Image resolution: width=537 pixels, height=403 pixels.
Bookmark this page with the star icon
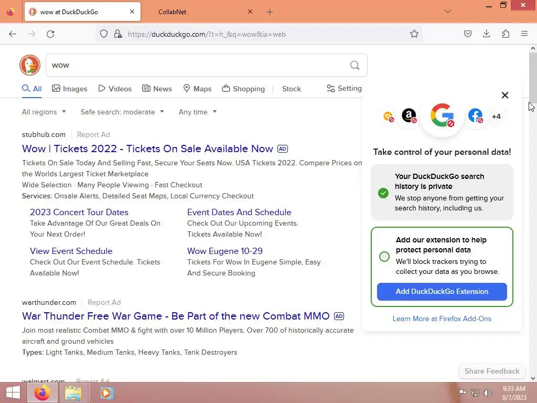click(x=414, y=34)
